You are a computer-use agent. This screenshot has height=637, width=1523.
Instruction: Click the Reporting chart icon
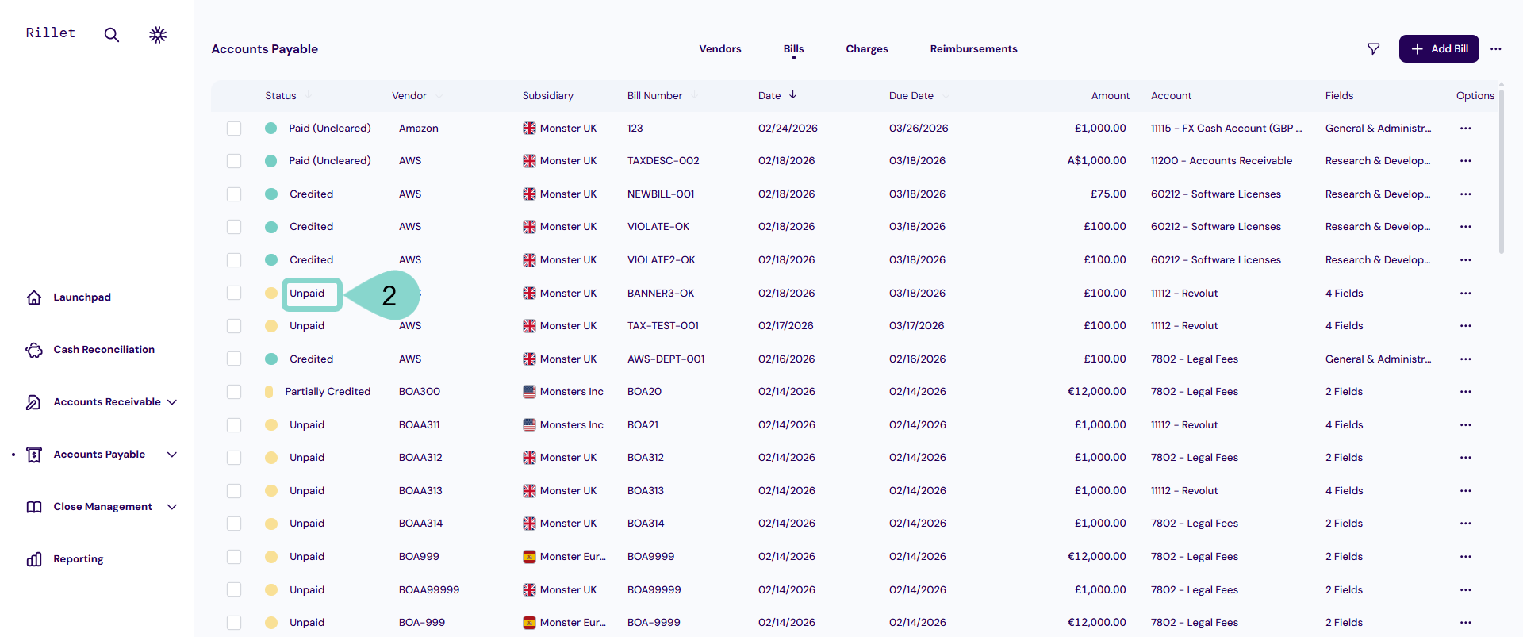click(34, 559)
